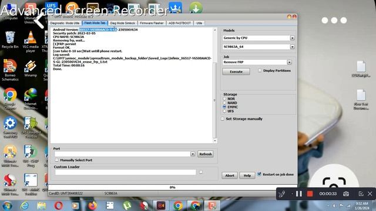Open the Recycle Bin icon
Screen dimensions: 376x211
tap(10, 40)
